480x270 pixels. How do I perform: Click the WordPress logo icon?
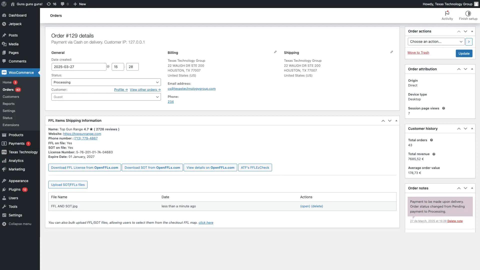(x=4, y=4)
